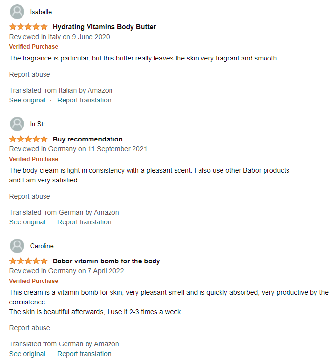
Task: Report translation on Buy recommendation review
Action: [84, 222]
